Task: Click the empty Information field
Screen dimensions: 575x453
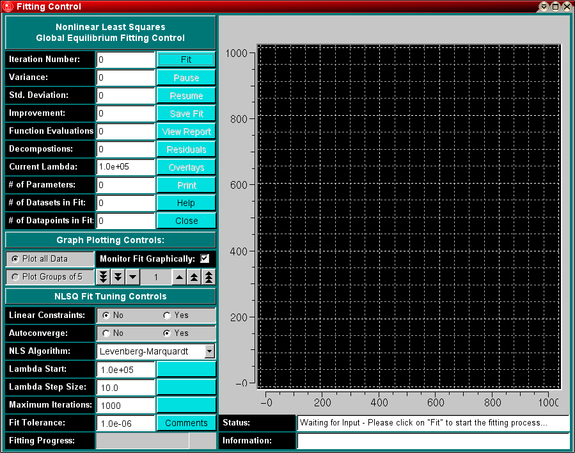Action: click(434, 441)
